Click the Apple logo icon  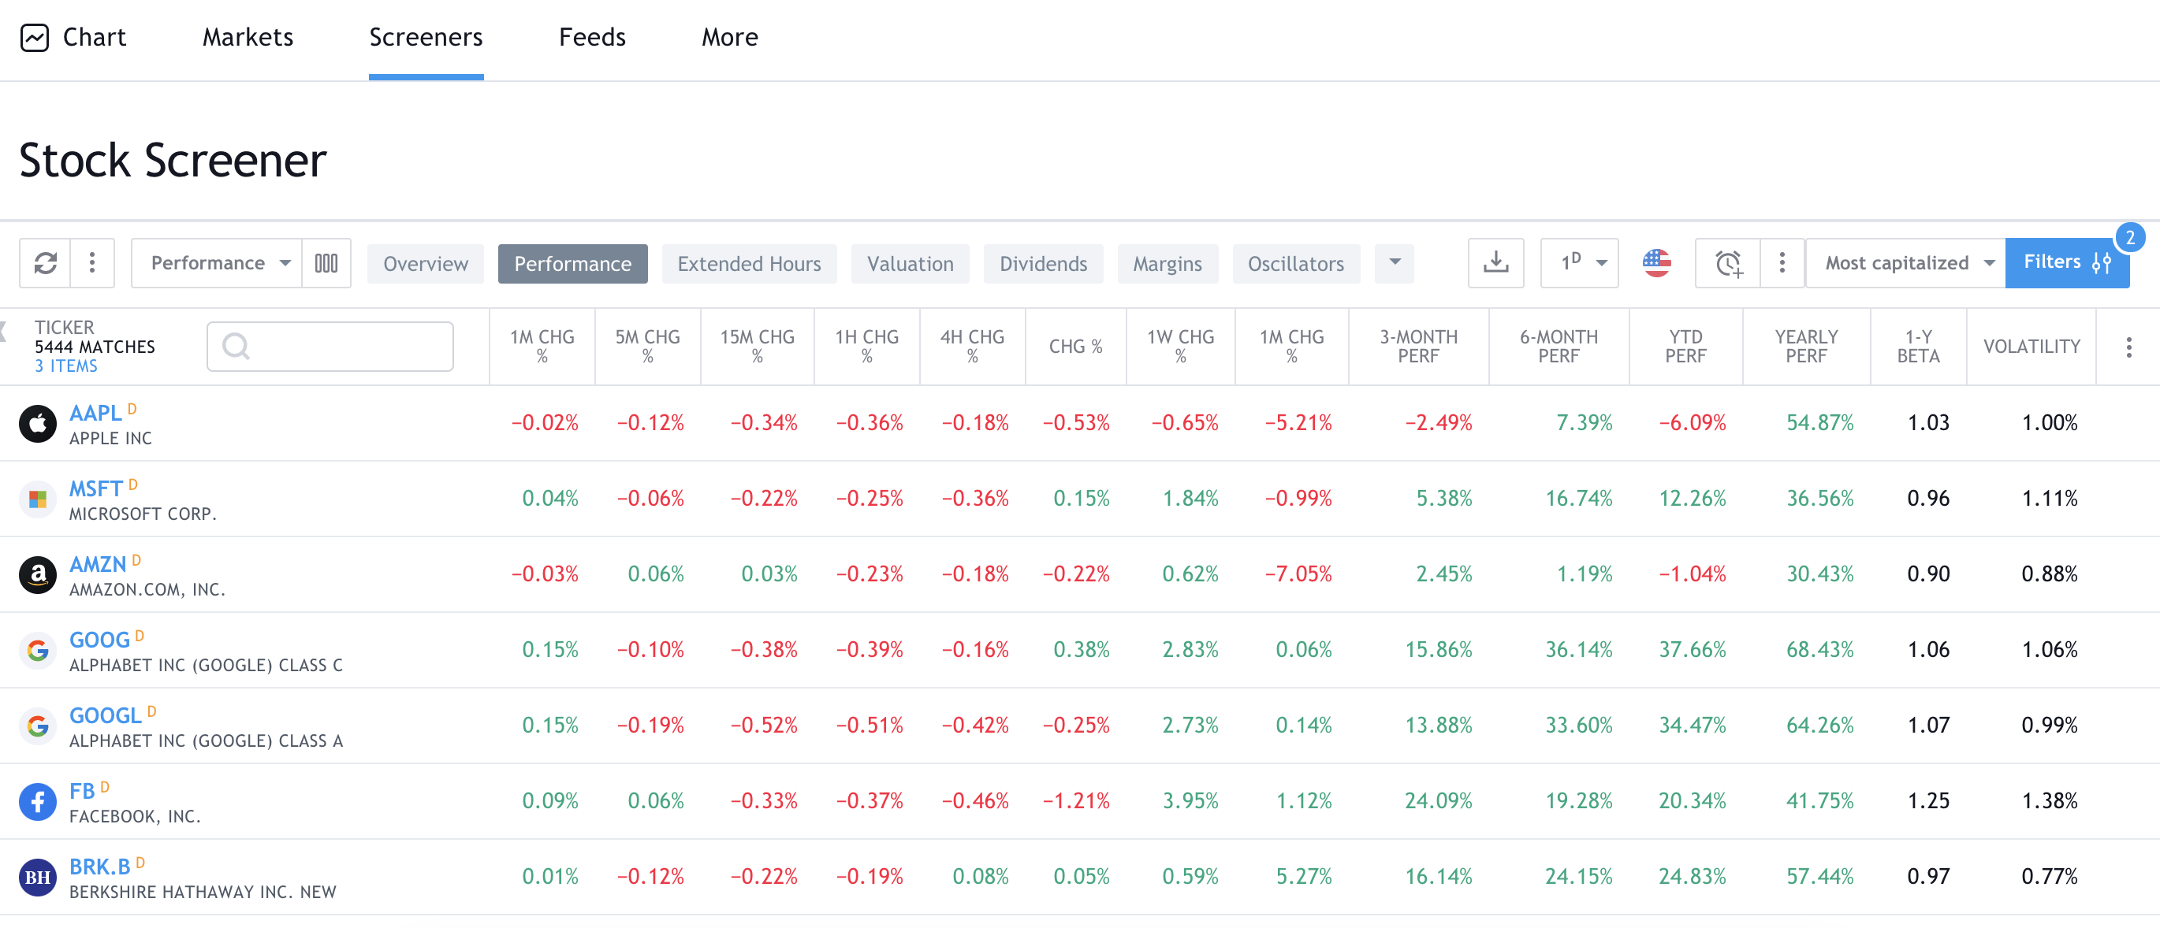pyautogui.click(x=38, y=424)
